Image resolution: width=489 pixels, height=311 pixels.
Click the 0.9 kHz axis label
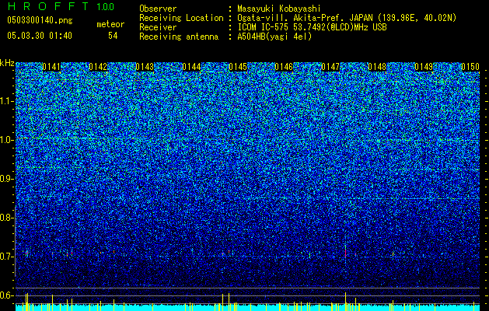(x=7, y=179)
